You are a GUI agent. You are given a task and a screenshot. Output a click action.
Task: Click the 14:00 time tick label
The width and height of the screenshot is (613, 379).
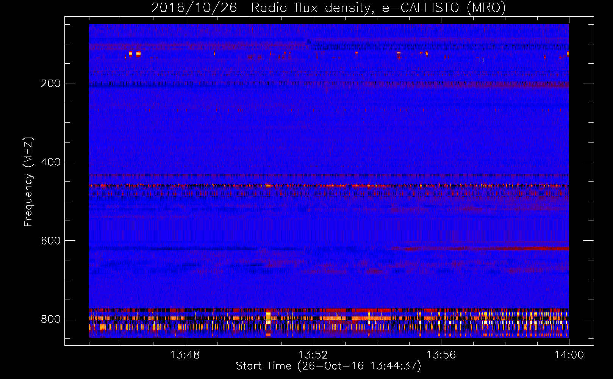pyautogui.click(x=569, y=355)
